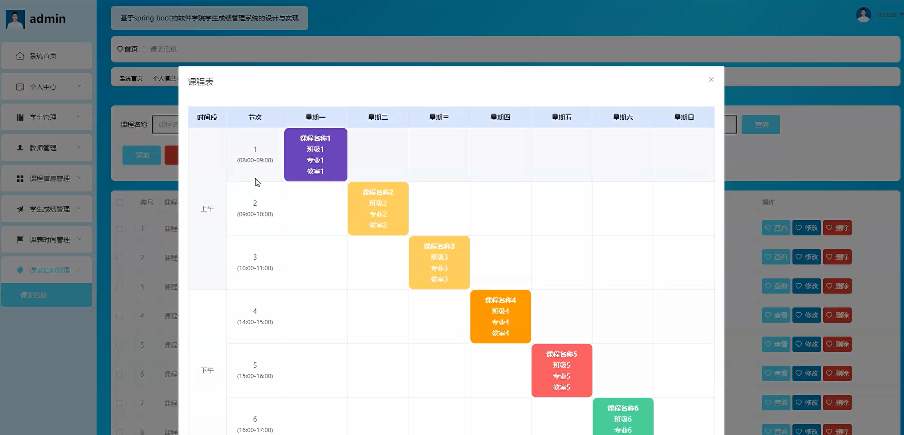Expand the 课程信息管理 menu chevron
The image size is (904, 435).
click(79, 178)
